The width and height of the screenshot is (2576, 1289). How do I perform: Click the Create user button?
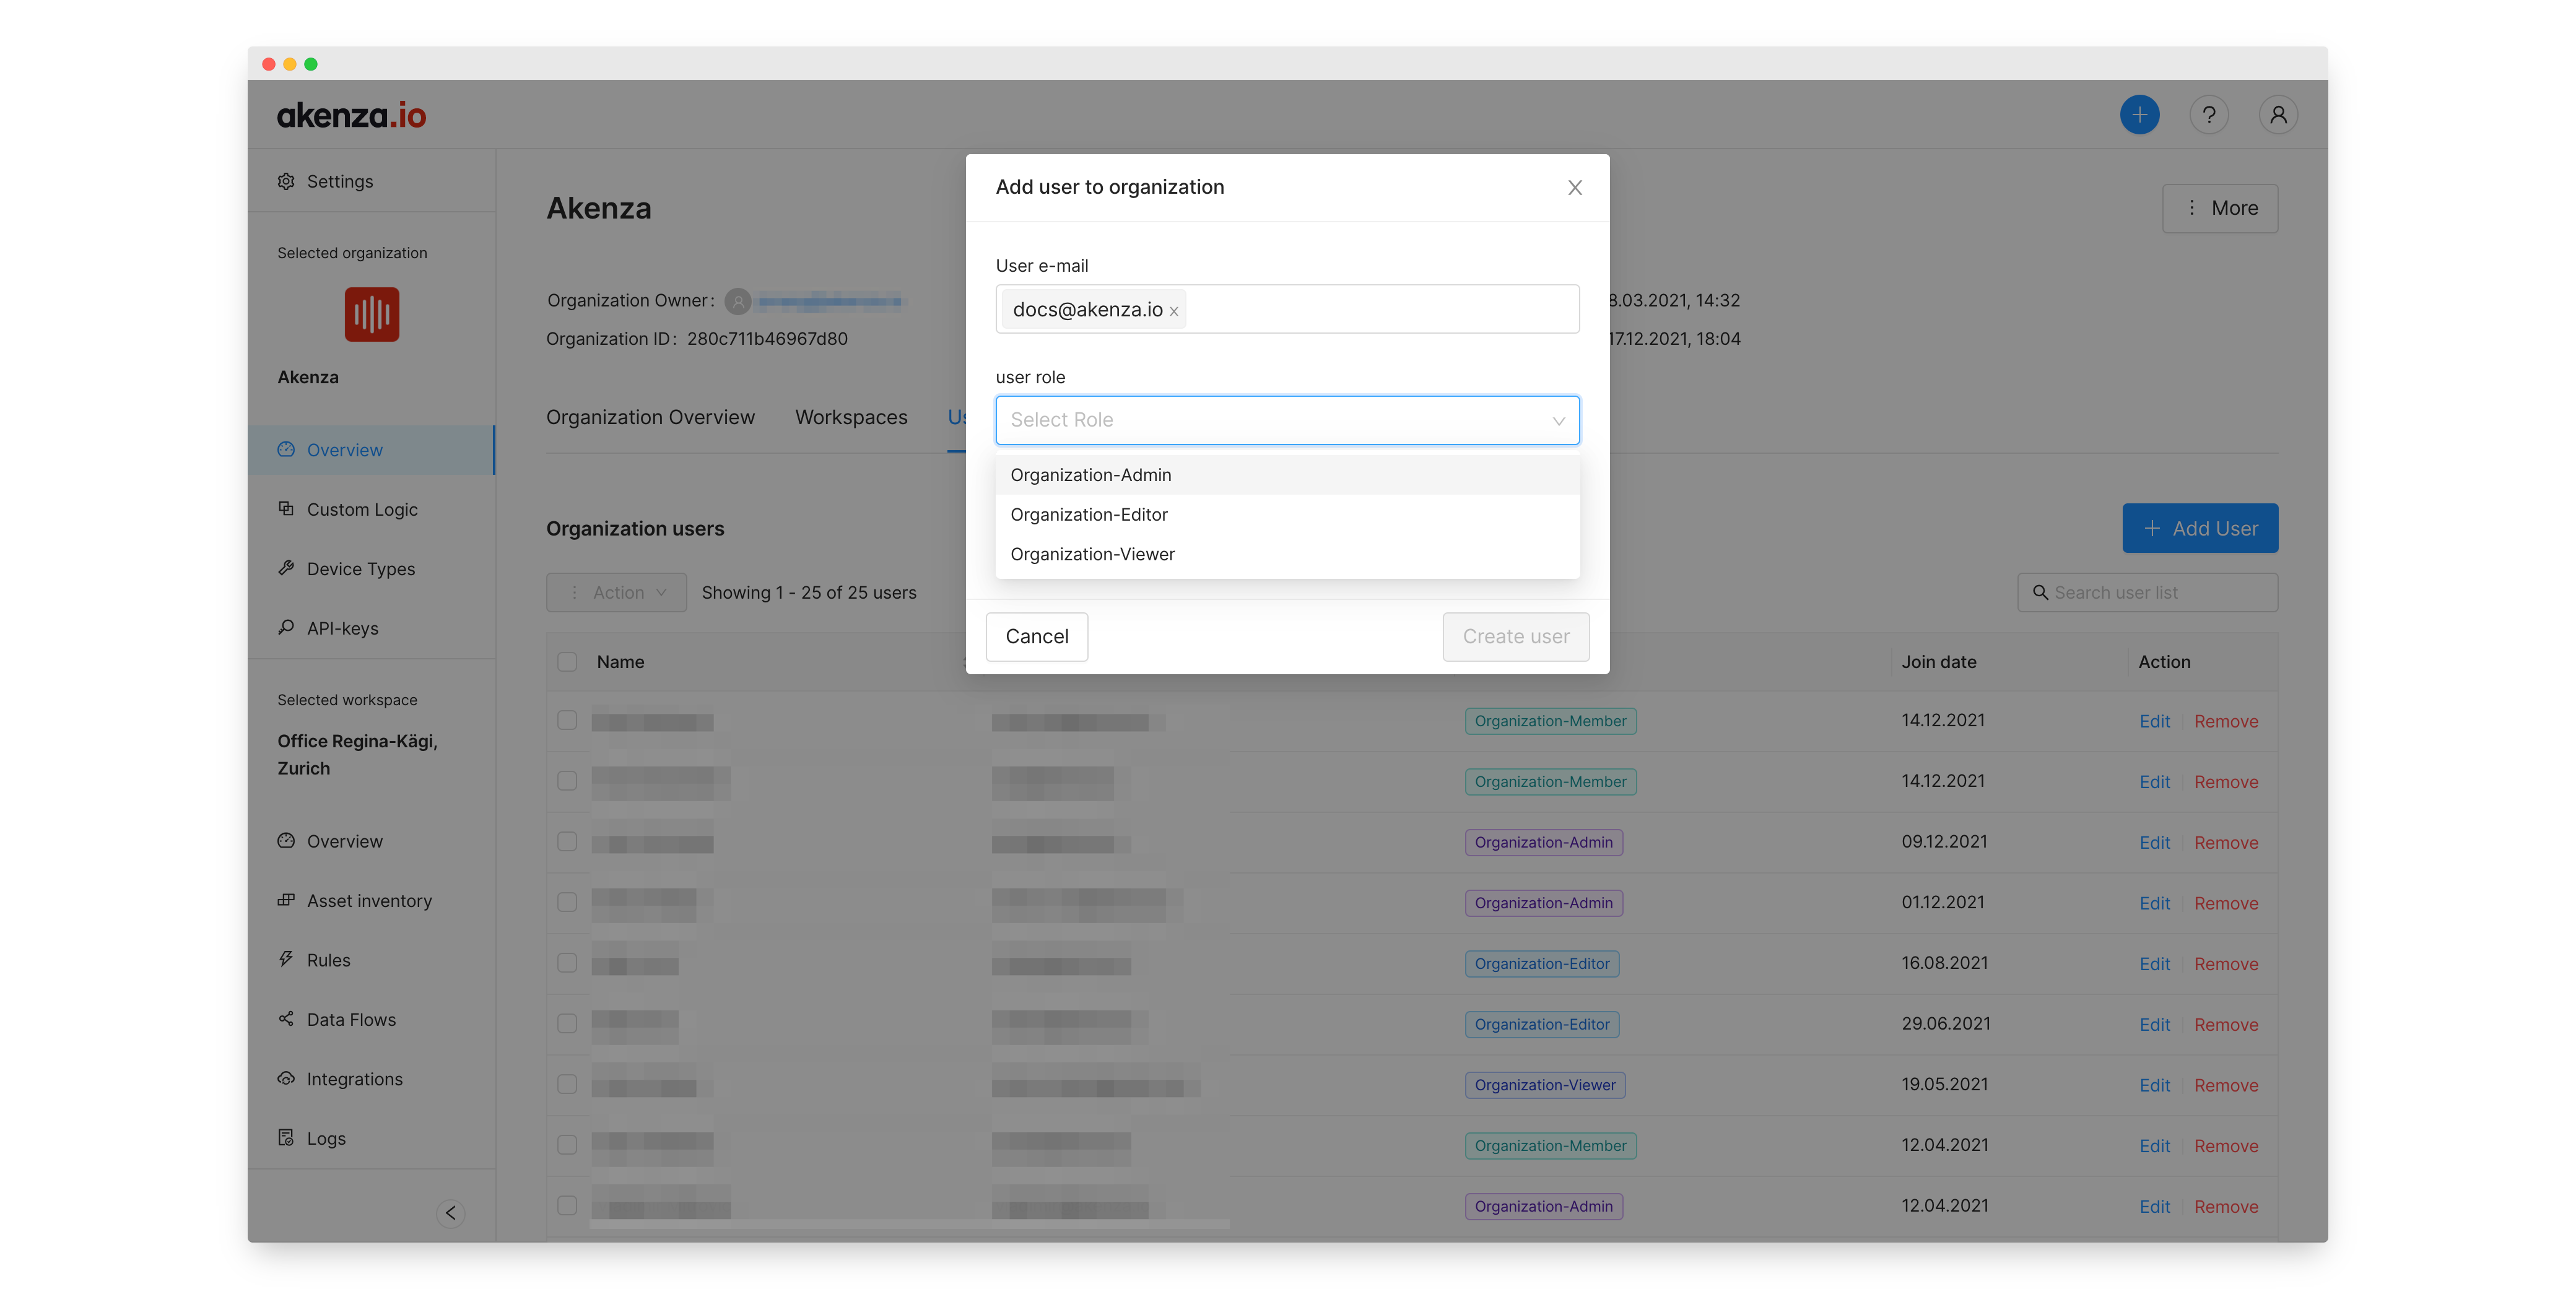(1515, 637)
